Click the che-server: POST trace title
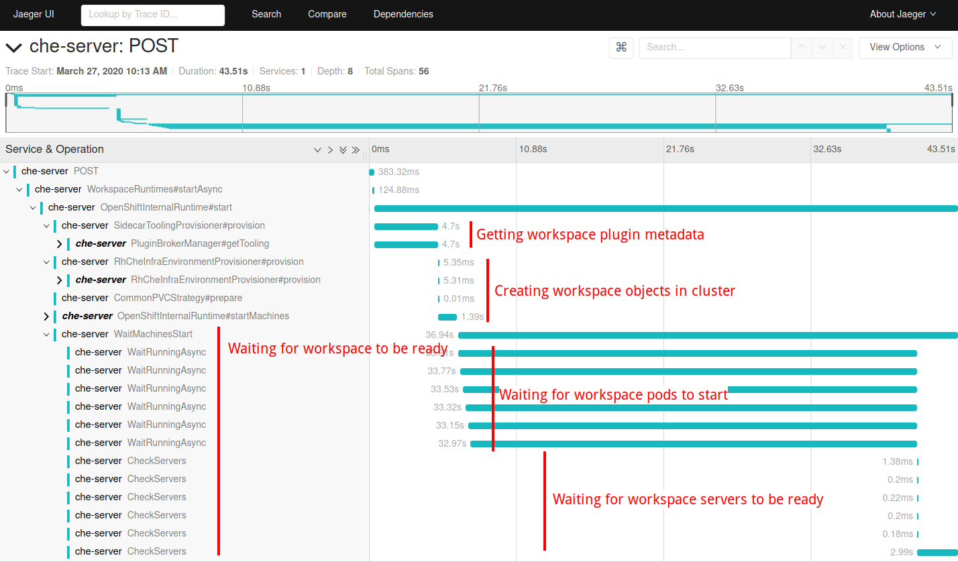Viewport: 958px width, 562px height. (104, 46)
